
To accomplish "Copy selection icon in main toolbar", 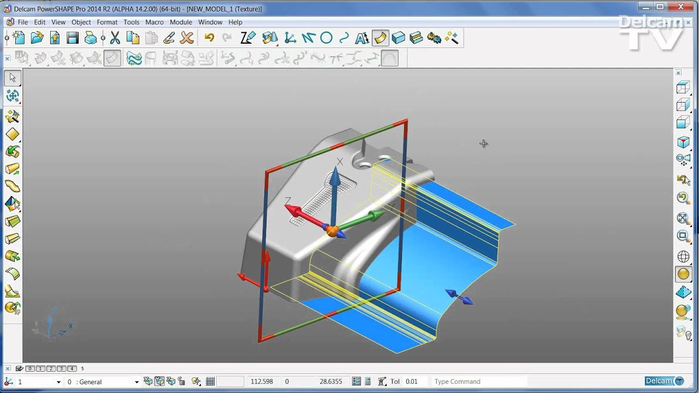I will 133,38.
